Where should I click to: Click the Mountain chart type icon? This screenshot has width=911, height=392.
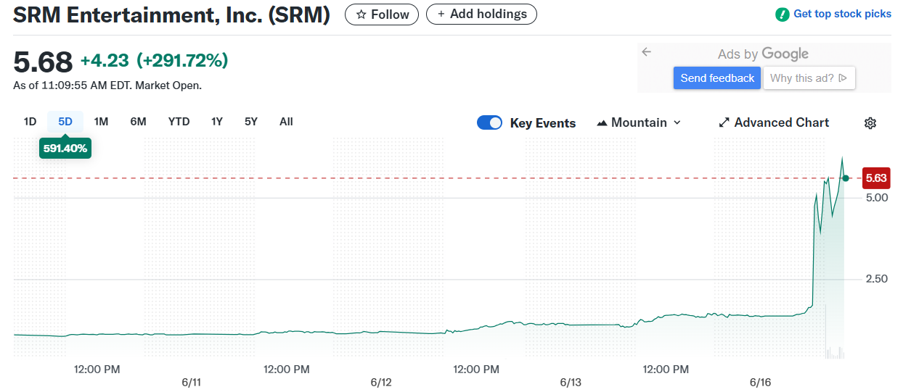tap(602, 123)
